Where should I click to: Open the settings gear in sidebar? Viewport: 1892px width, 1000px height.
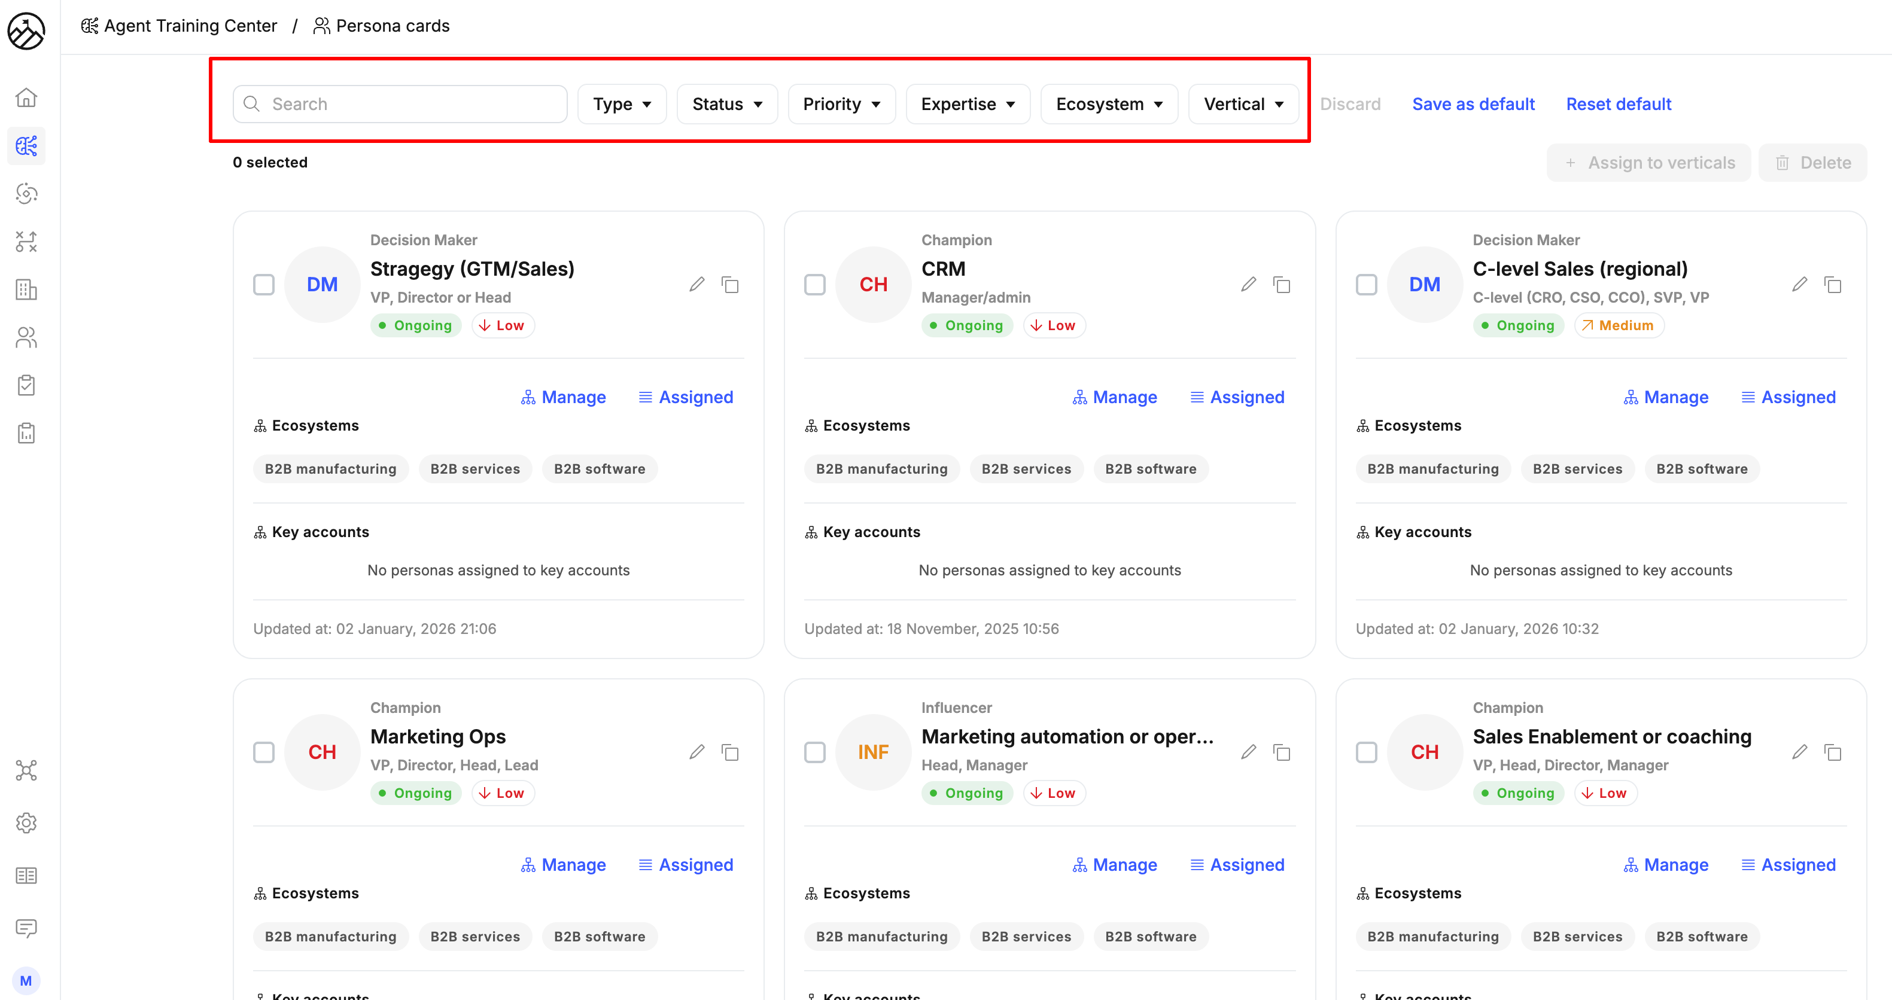tap(26, 822)
